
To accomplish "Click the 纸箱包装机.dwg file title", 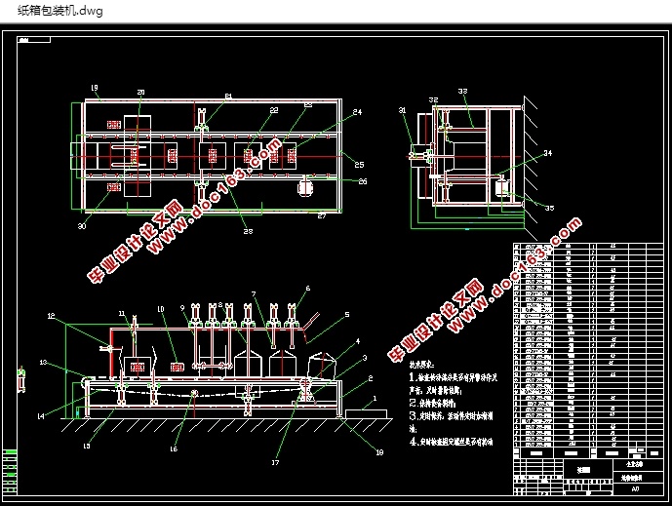I will [x=60, y=11].
